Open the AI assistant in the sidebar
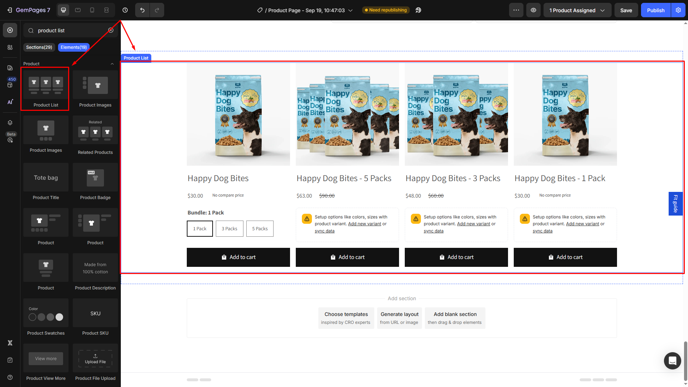Screen dimensions: 688x387 10,102
